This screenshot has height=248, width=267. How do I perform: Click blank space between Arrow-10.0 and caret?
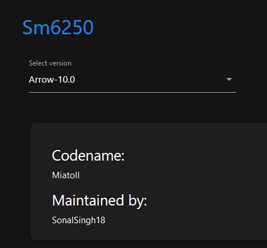[x=149, y=80]
